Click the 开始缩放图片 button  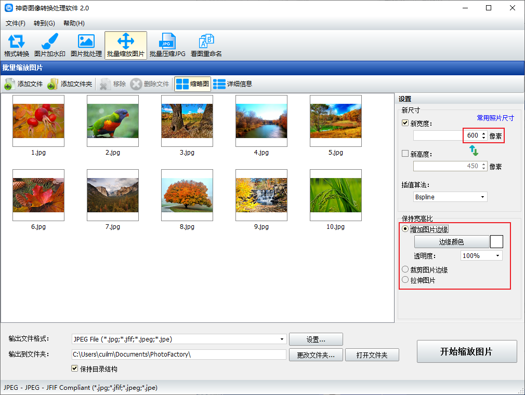pyautogui.click(x=467, y=351)
